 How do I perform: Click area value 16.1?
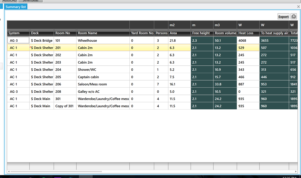[180, 84]
